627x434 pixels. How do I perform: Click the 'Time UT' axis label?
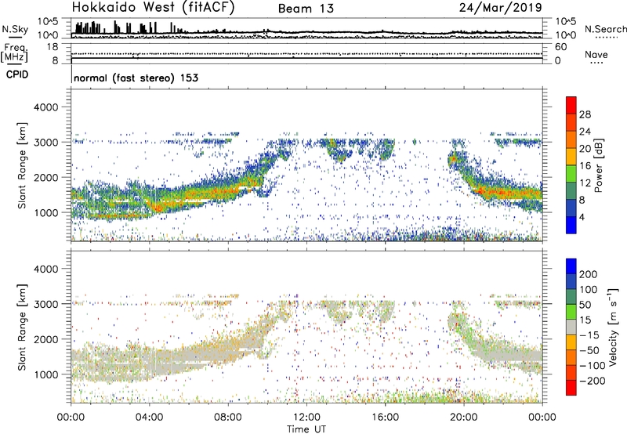(306, 429)
